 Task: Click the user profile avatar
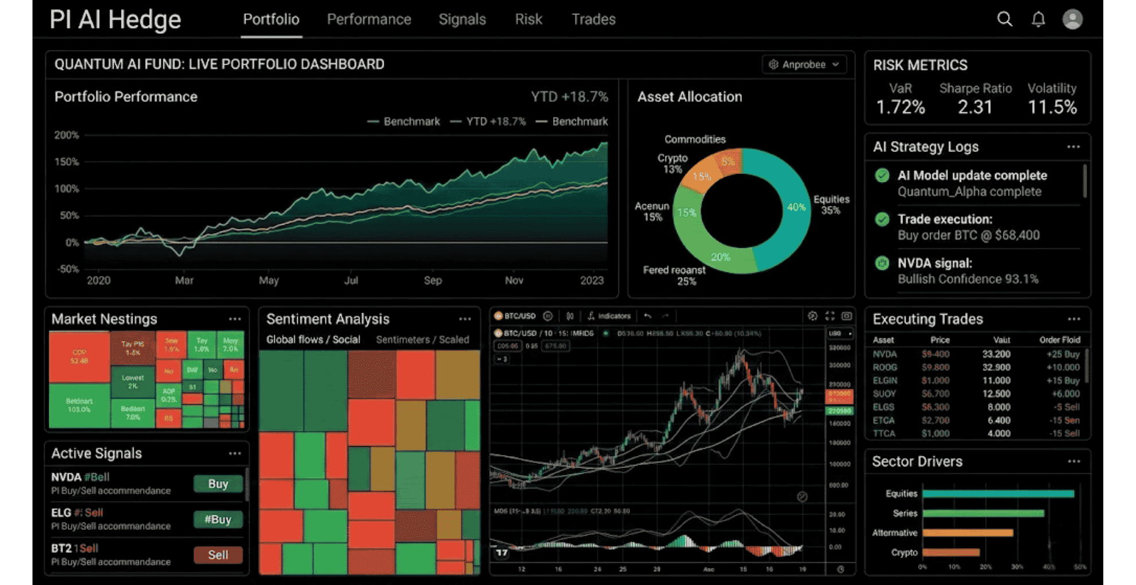(x=1072, y=19)
